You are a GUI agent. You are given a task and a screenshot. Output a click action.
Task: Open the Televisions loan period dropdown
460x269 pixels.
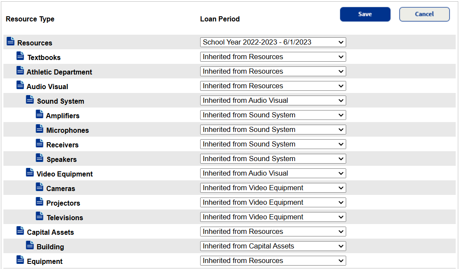coord(273,217)
